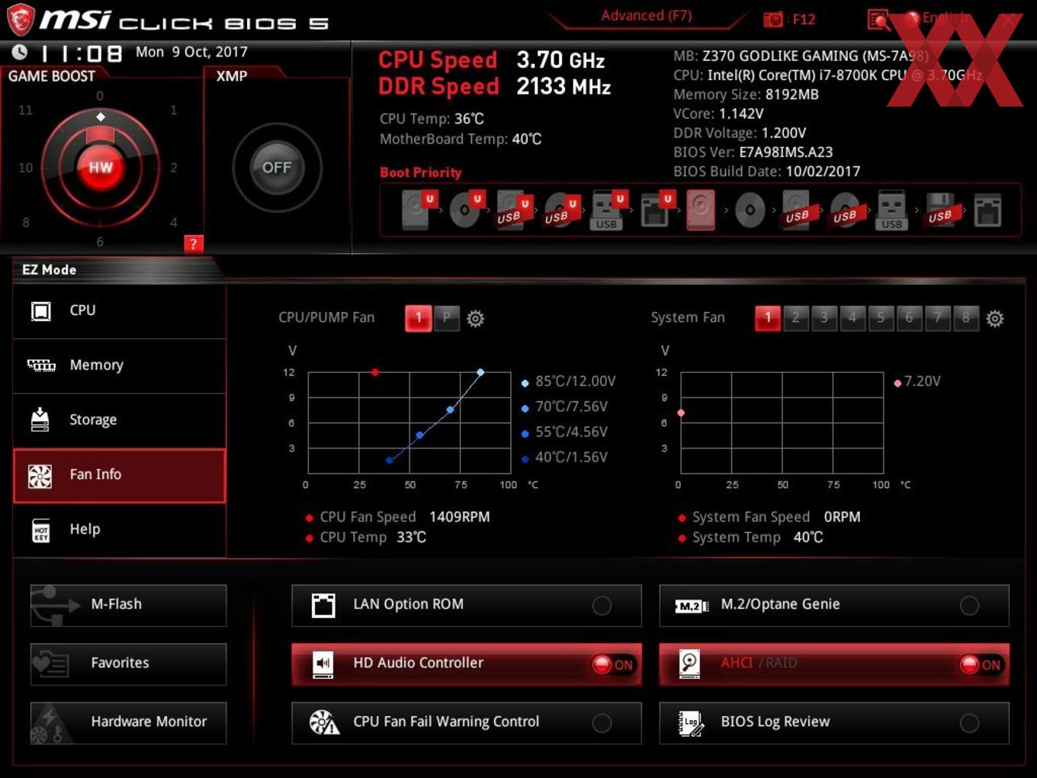Click the 7.20V System Fan legend entry
Image resolution: width=1037 pixels, height=778 pixels.
pos(917,381)
